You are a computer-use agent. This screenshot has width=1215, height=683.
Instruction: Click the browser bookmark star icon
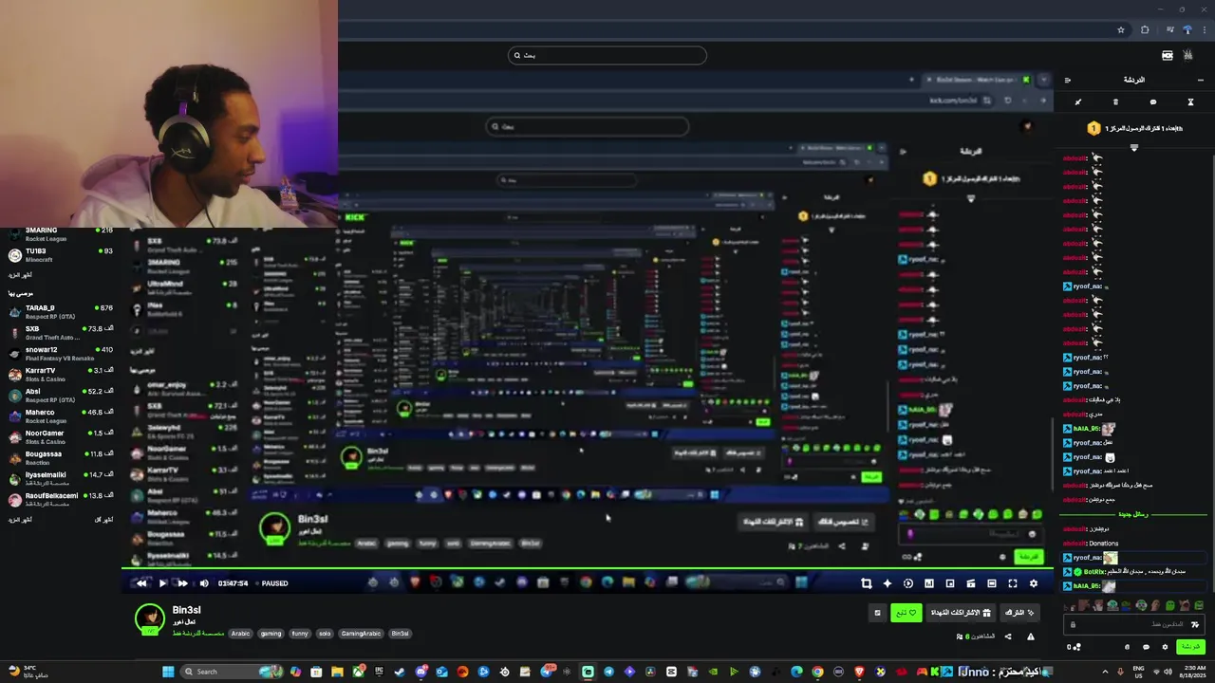(x=1121, y=29)
